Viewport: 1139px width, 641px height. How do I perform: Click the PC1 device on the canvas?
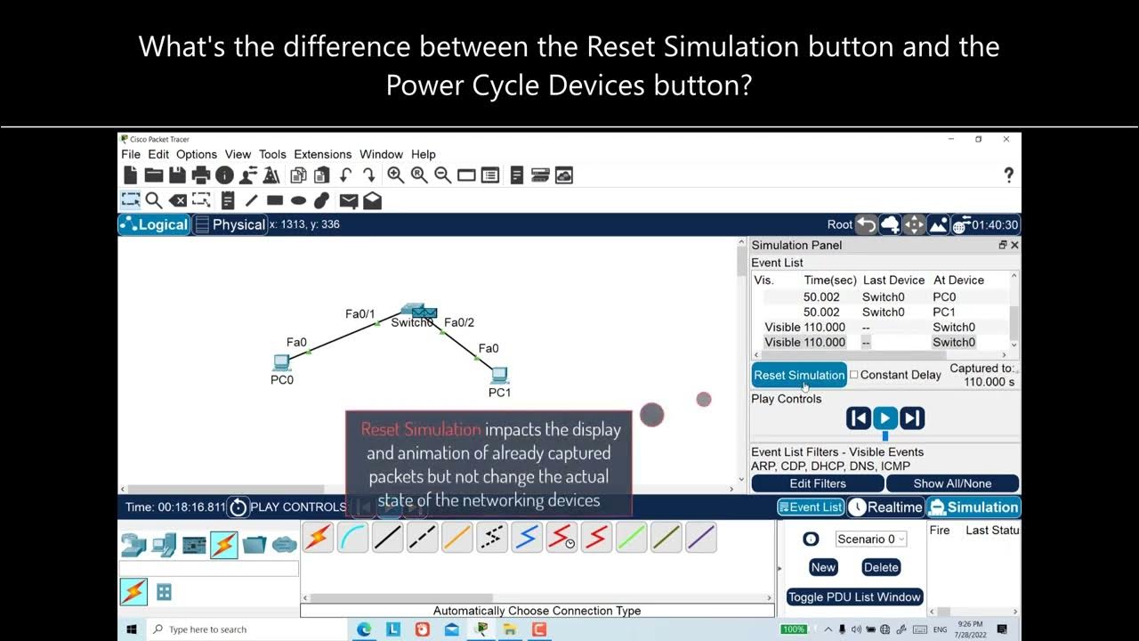[x=499, y=375]
